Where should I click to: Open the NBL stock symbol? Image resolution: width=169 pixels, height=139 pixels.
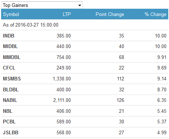pos(8,111)
